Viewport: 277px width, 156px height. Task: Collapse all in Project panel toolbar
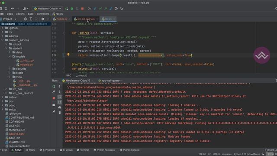[x=36, y=19]
